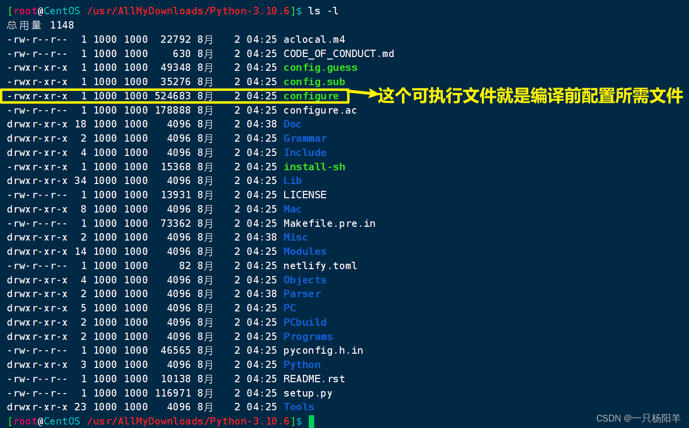Select the Tools directory name
Screen dimensions: 689x428
tap(299, 407)
